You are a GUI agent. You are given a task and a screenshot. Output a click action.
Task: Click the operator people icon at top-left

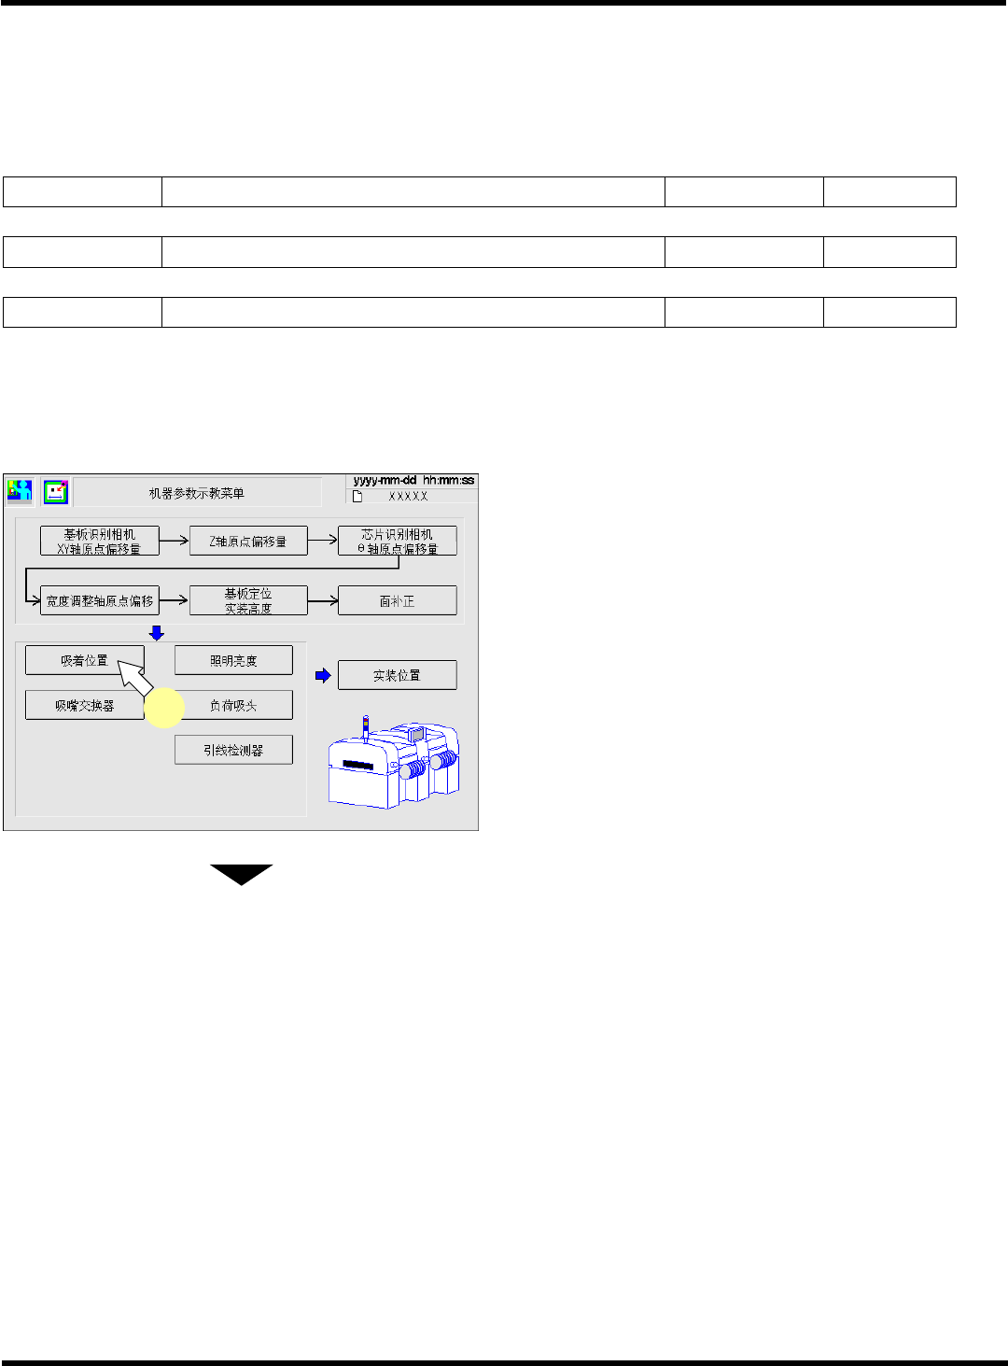pyautogui.click(x=20, y=491)
